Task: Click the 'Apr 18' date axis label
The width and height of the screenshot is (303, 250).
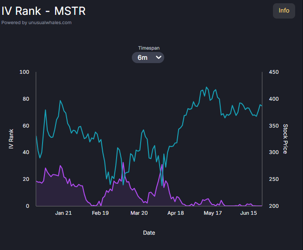Action: [x=176, y=213]
